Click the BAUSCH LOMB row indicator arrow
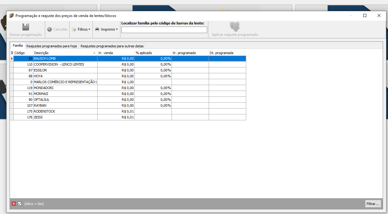388x214 pixels. point(12,58)
